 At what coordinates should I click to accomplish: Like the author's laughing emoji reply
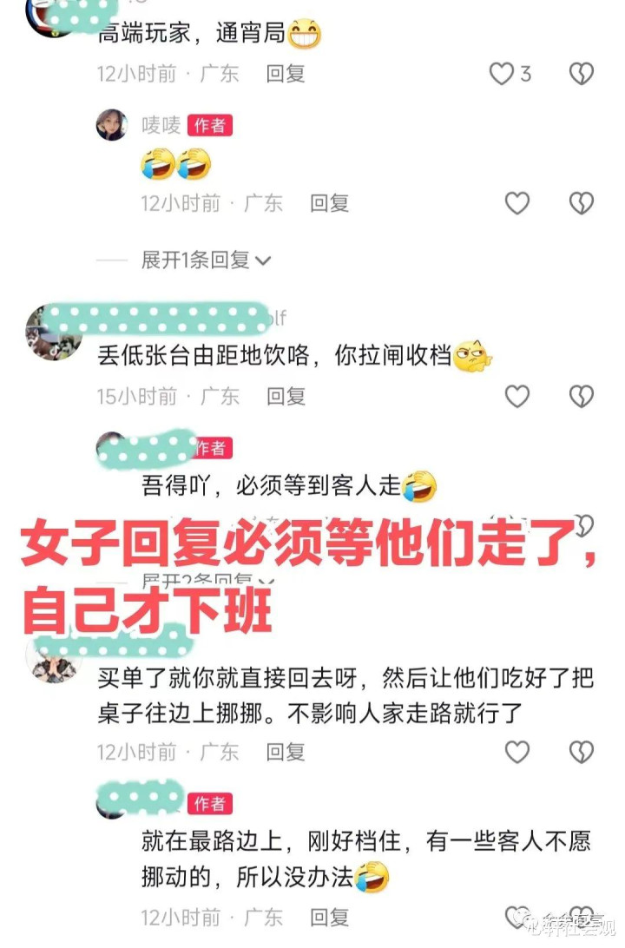(x=516, y=203)
